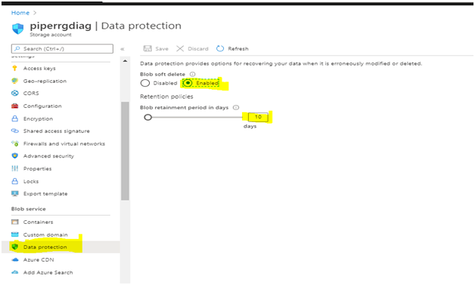The width and height of the screenshot is (475, 285).
Task: Click the Containers icon
Action: (14, 222)
